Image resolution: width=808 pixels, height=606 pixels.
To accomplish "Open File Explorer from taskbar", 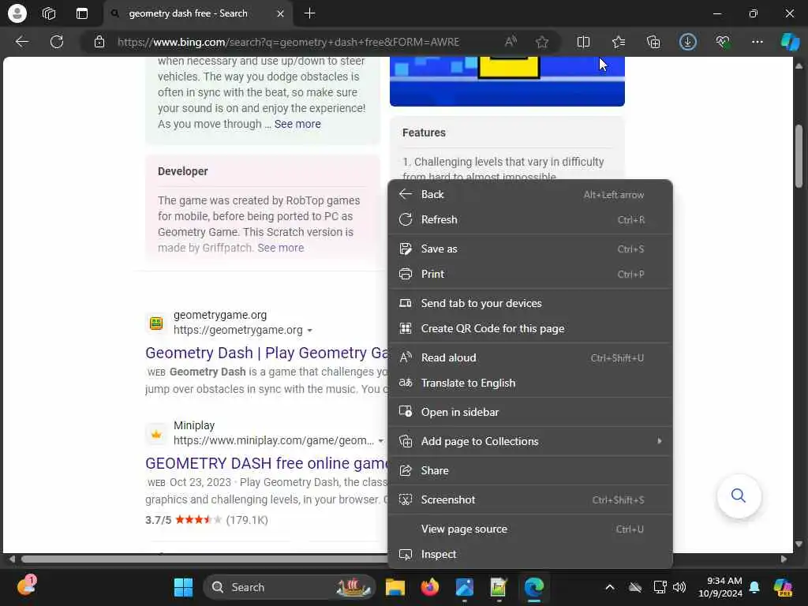I will point(395,587).
